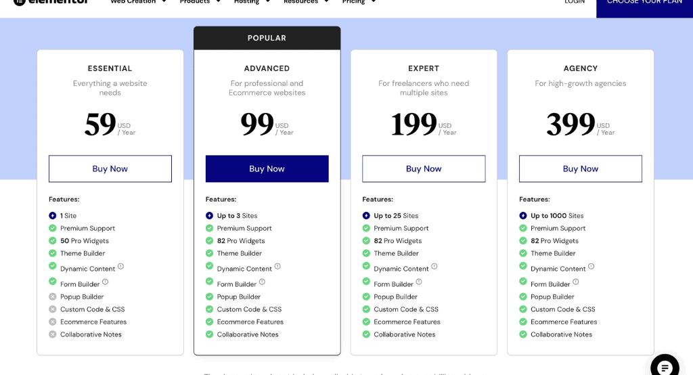Click 'Up to 25 Sites' text
The width and height of the screenshot is (693, 375).
click(x=396, y=215)
